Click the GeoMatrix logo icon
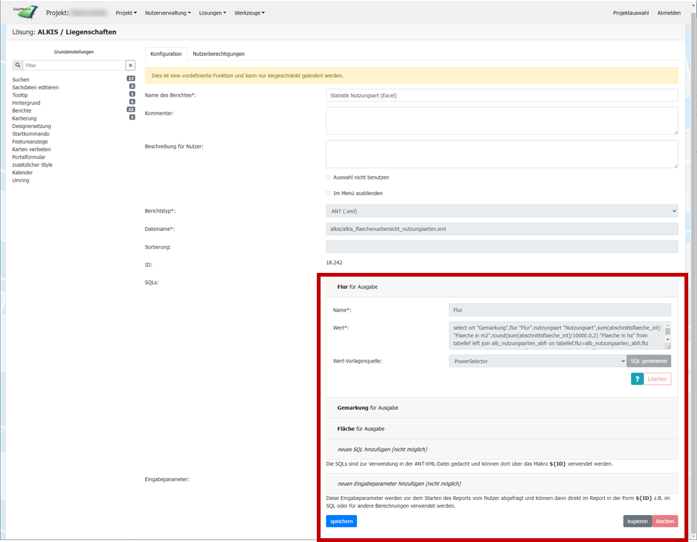 click(x=25, y=12)
